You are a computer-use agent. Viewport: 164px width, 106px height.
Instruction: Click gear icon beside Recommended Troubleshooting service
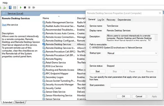[x=44, y=30]
